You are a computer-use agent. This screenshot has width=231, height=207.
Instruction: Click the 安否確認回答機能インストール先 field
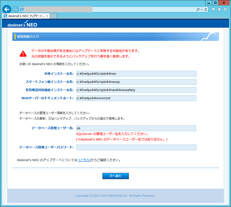point(136,90)
